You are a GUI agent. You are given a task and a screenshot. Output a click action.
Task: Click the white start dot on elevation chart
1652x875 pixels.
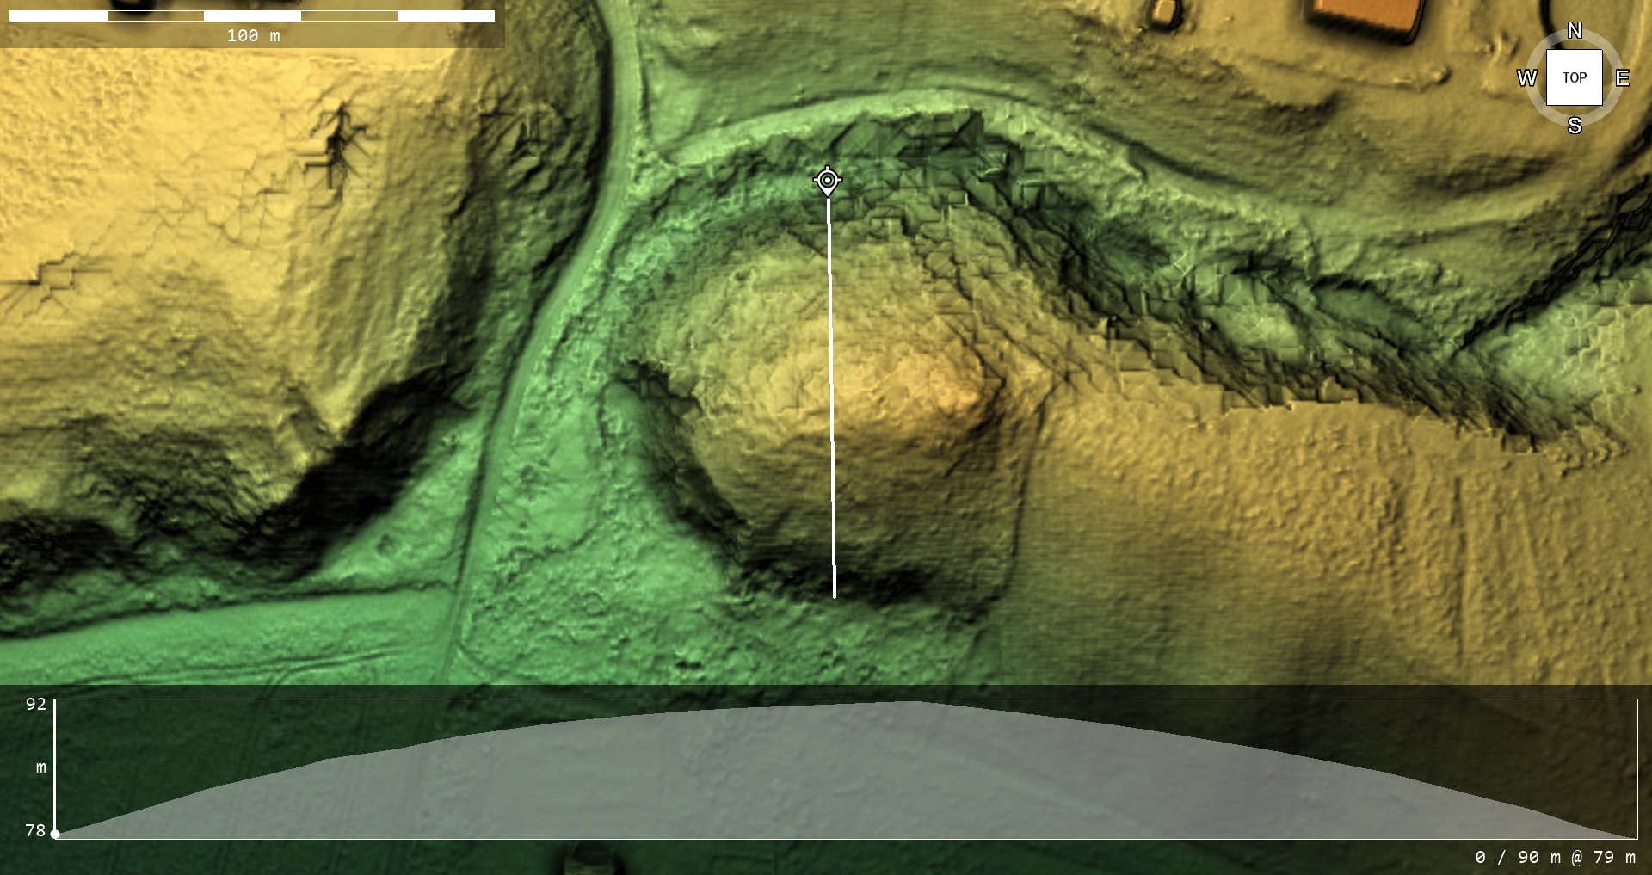tap(56, 834)
